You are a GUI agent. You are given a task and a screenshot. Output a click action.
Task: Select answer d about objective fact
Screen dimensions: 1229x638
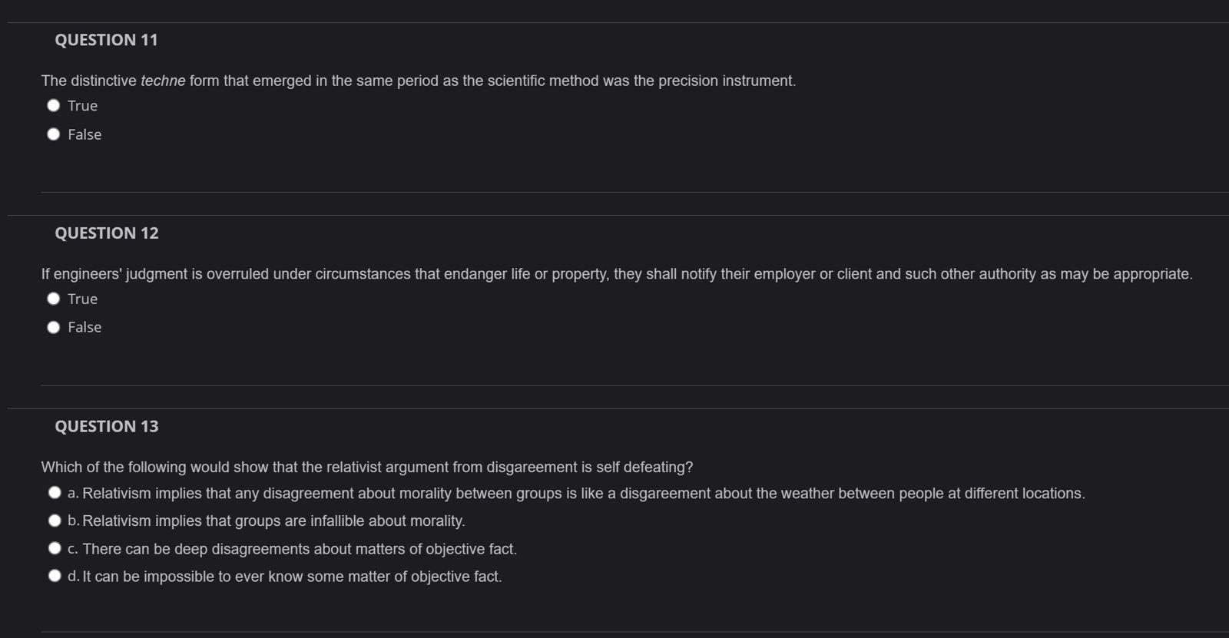tap(55, 574)
